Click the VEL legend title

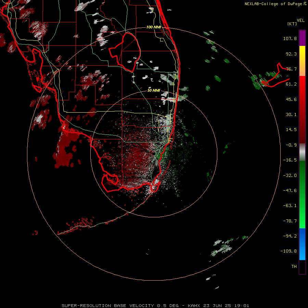click(300, 21)
